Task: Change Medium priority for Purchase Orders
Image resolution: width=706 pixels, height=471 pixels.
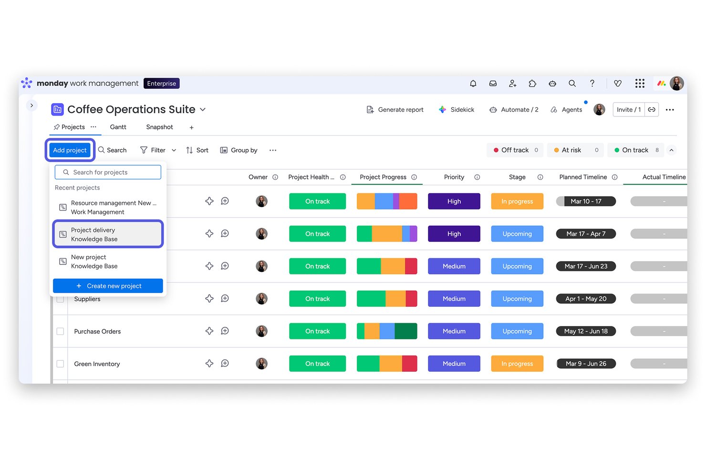Action: point(454,331)
